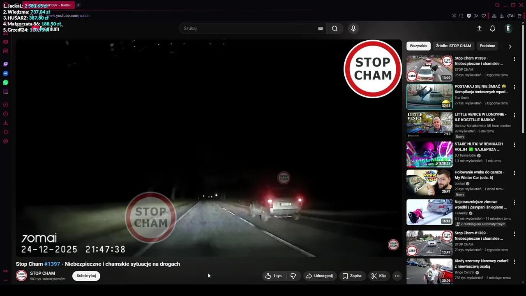Click the STOP CHAM channel avatar
Viewport: 526px width, 296px height.
tap(21, 276)
